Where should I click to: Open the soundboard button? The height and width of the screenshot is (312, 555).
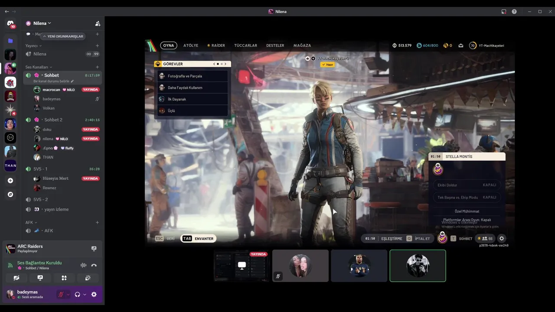pos(88,278)
